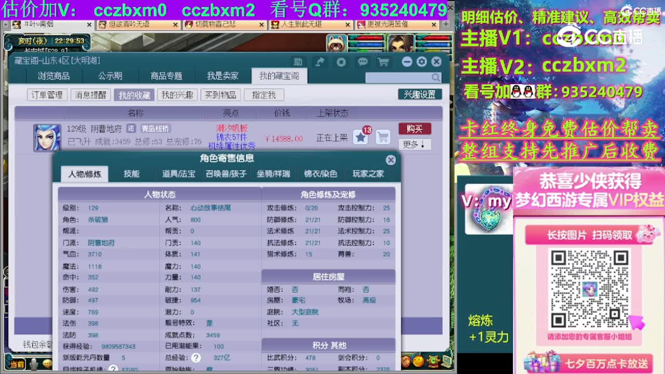The height and width of the screenshot is (374, 665).
Task: Expand the 更多 dropdown
Action: 415,144
